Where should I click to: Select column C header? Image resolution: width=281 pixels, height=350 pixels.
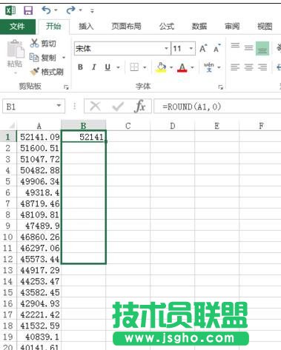point(128,126)
